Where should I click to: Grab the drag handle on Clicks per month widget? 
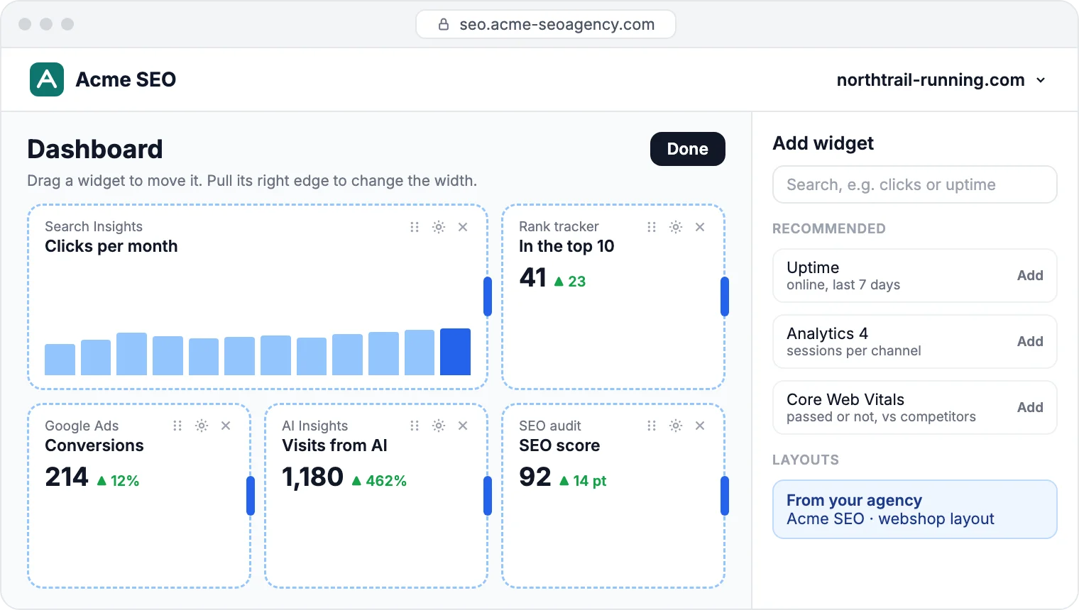(x=415, y=227)
